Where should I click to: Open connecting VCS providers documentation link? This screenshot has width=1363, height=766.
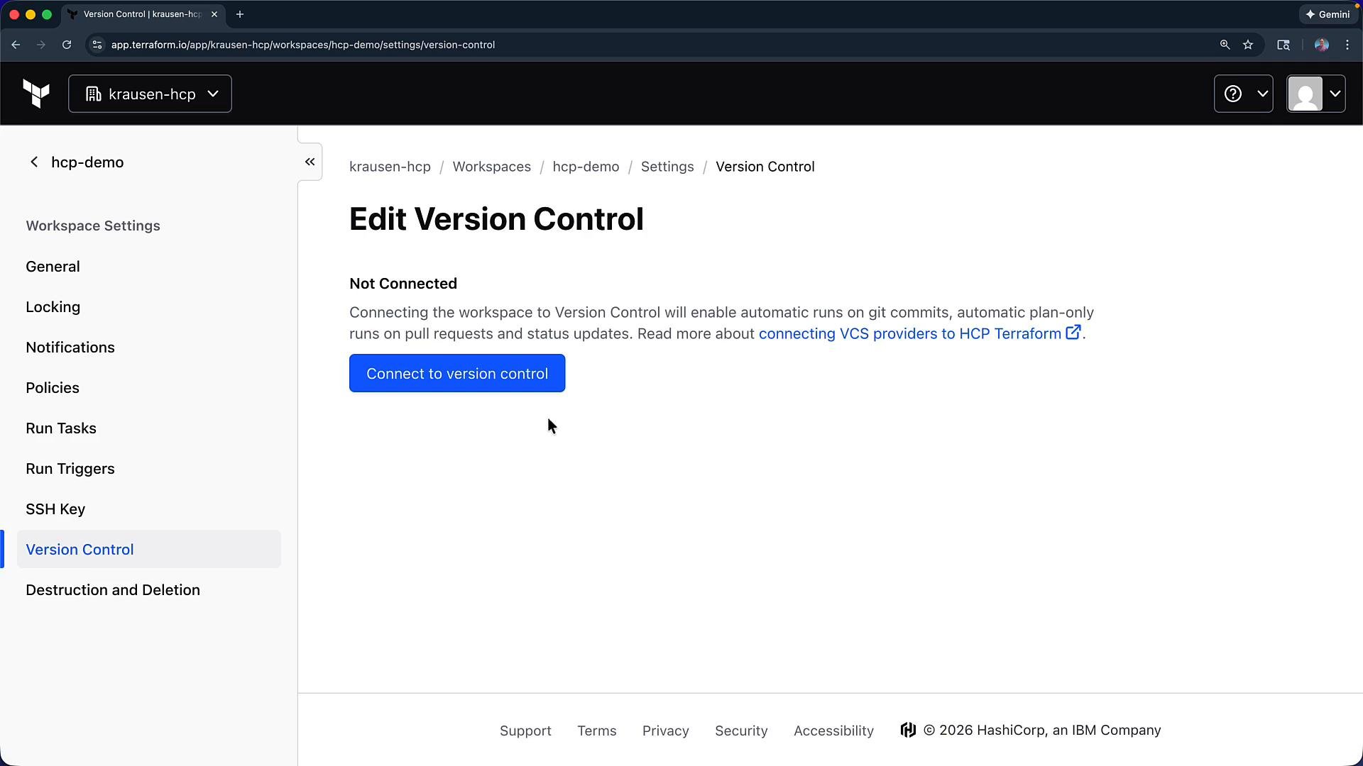[x=920, y=333]
